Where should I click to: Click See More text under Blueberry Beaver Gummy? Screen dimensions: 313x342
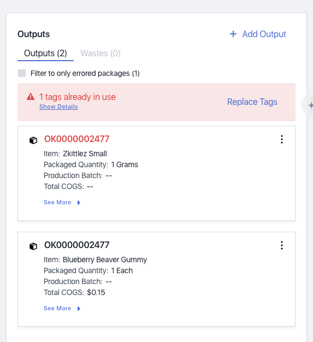coord(57,309)
